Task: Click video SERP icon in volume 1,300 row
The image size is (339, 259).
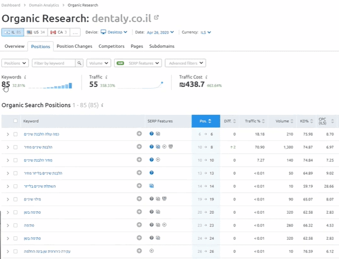Action: click(x=164, y=147)
